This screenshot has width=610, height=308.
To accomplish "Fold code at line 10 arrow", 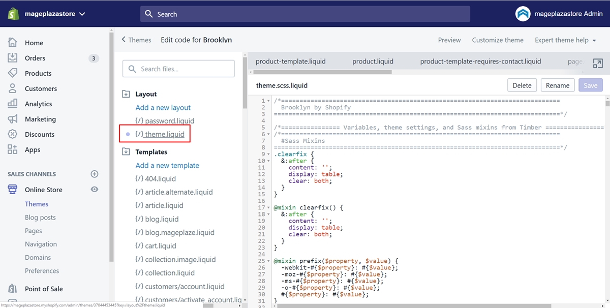I will [x=268, y=161].
